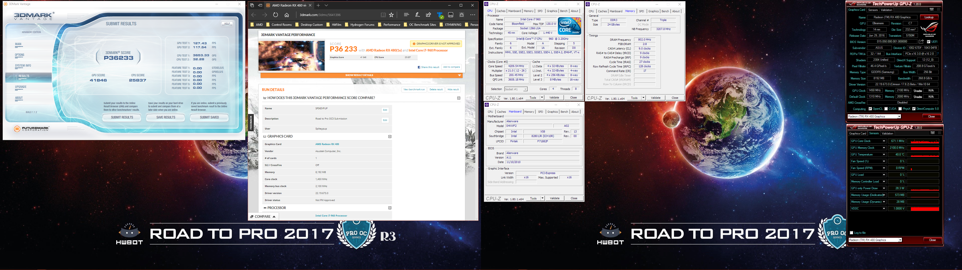The image size is (962, 270).
Task: Open the ETHMINING favorites folder
Action: 450,24
